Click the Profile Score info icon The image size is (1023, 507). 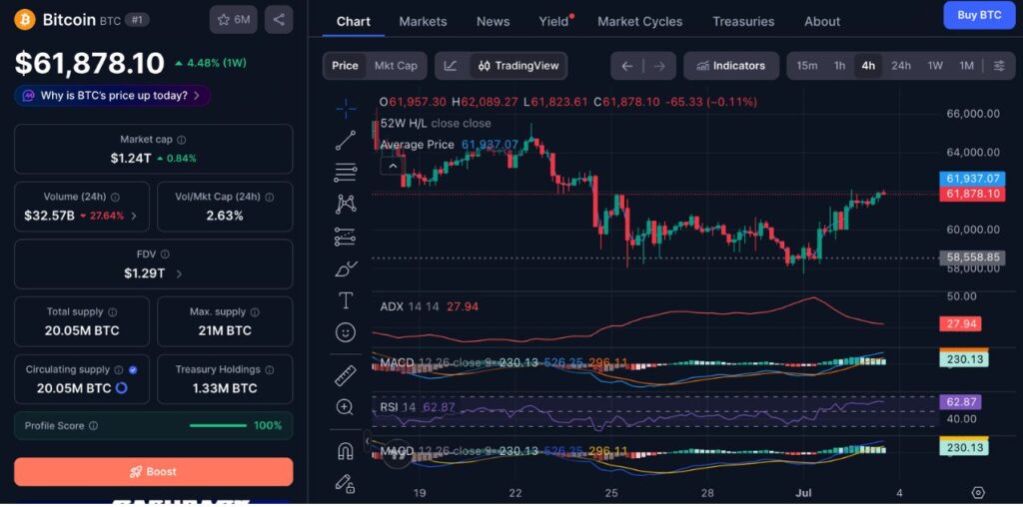click(93, 425)
